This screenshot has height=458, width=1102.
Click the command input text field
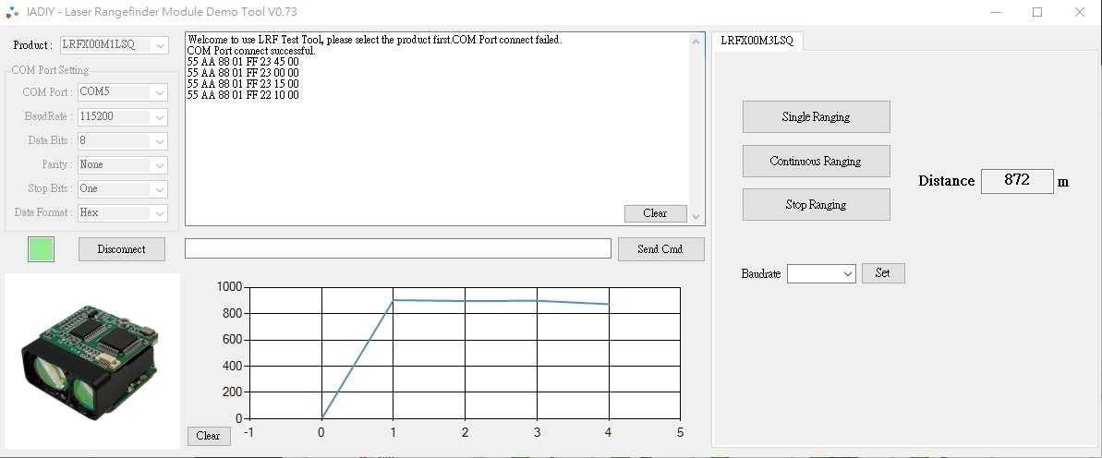point(397,249)
